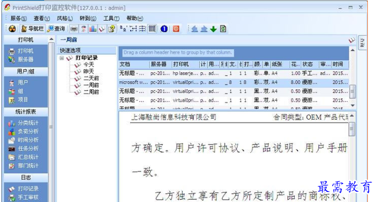Open 分类统计 report
Image resolution: width=376 pixels, height=202 pixels.
click(x=24, y=123)
